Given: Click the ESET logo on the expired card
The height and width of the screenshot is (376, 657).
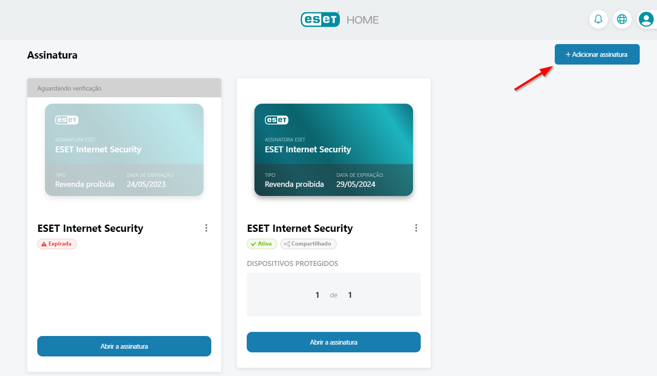Looking at the screenshot, I should click(67, 120).
